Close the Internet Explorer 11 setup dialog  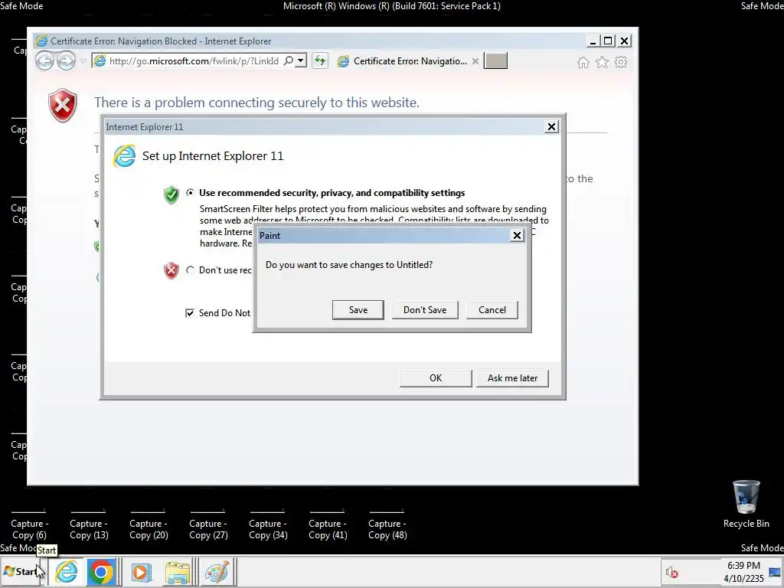pyautogui.click(x=551, y=127)
